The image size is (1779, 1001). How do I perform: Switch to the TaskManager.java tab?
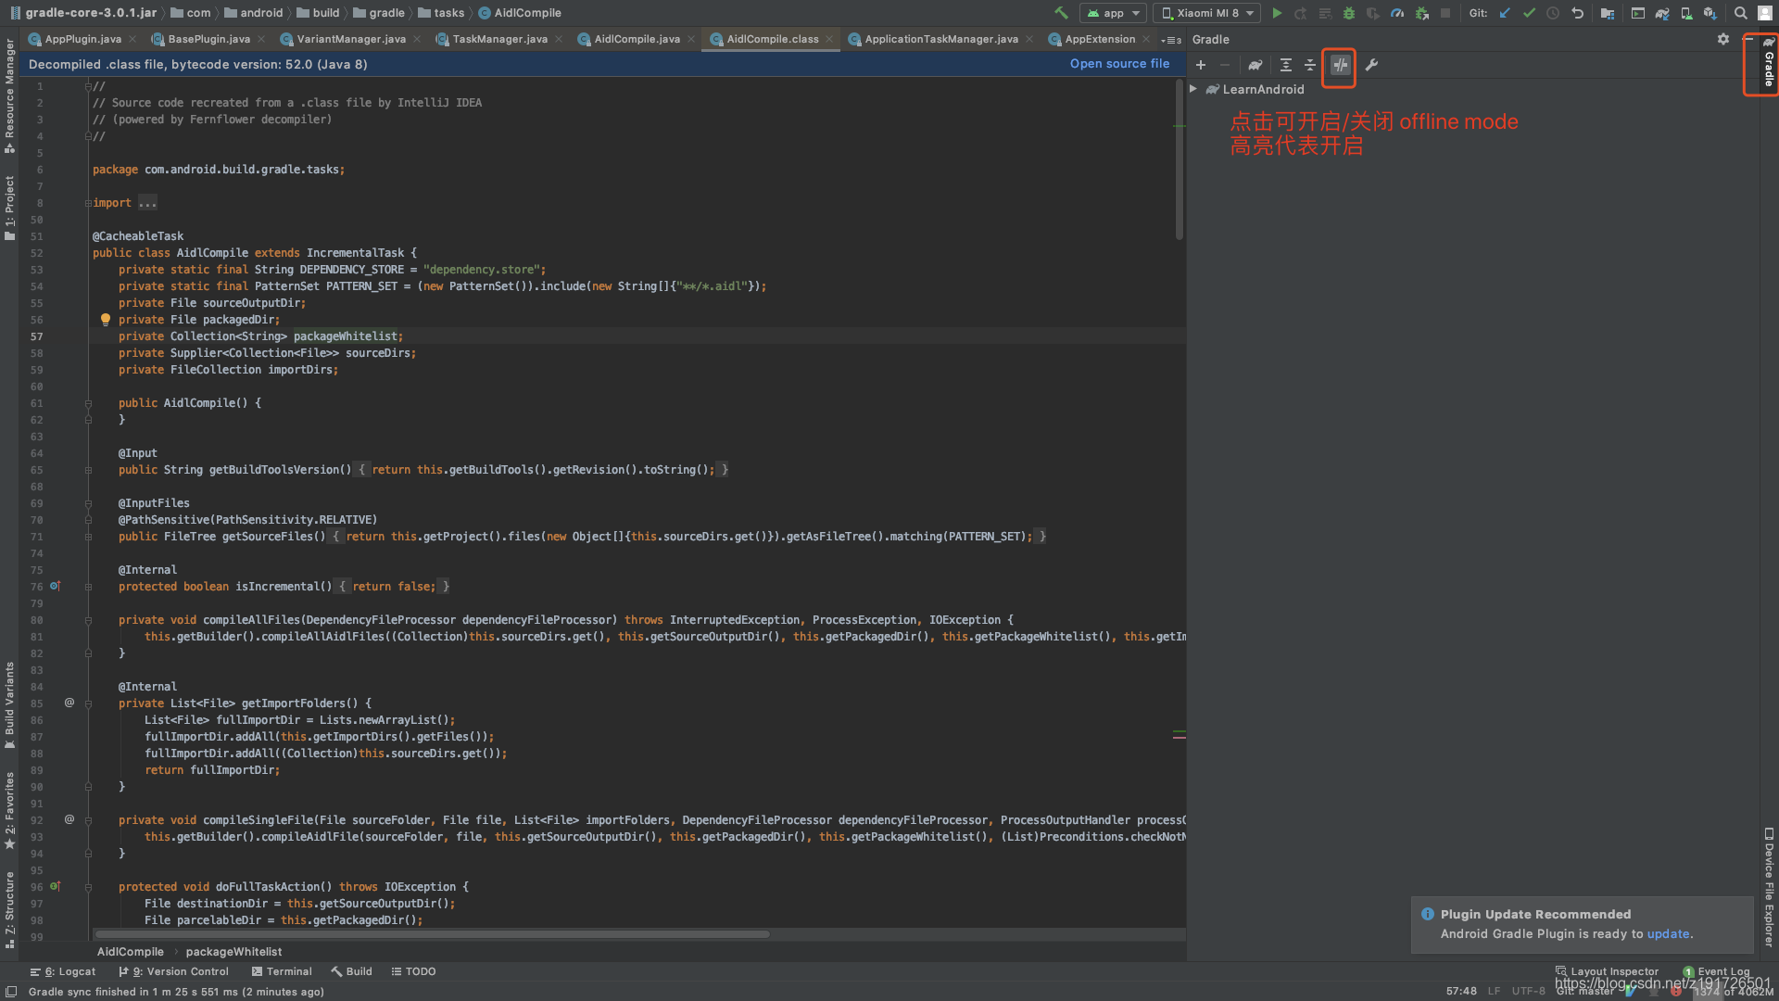pyautogui.click(x=498, y=39)
